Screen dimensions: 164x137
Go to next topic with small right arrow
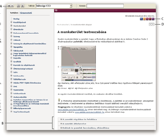pyautogui.click(x=153, y=24)
